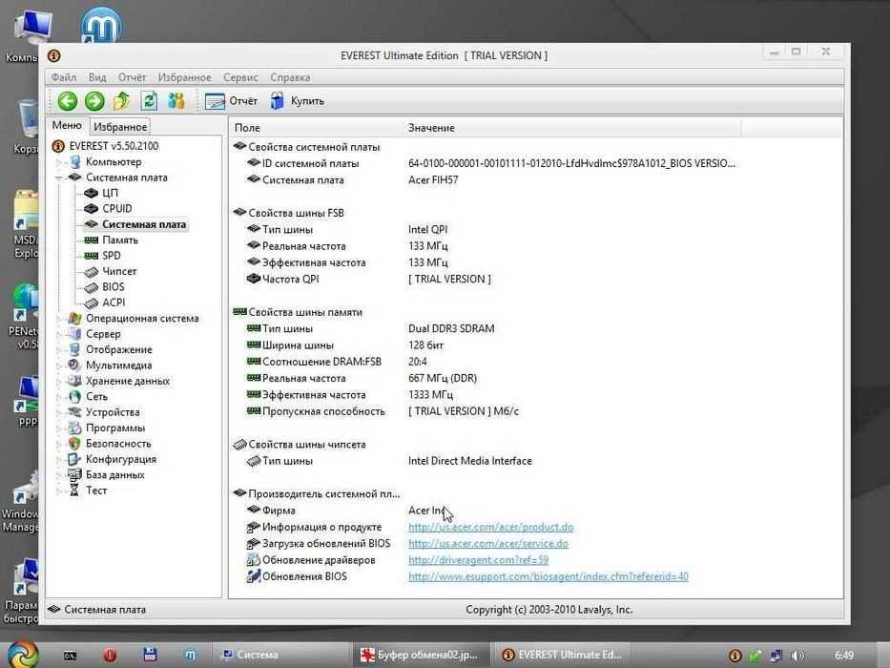Click the Программы icon in tree
This screenshot has width=890, height=668.
coord(74,428)
